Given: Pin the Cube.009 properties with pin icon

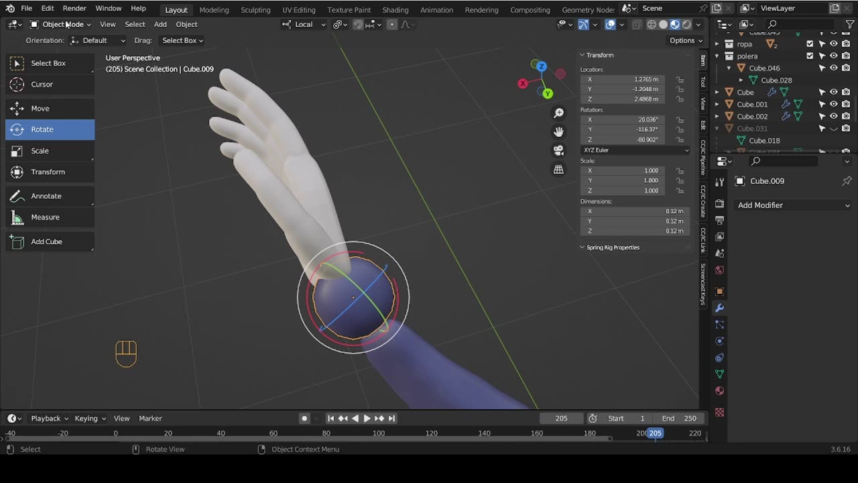Looking at the screenshot, I should coord(847,181).
